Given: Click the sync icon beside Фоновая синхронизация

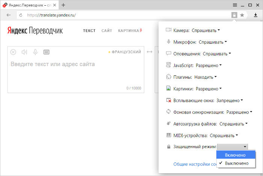Looking at the screenshot, I should pyautogui.click(x=168, y=112).
